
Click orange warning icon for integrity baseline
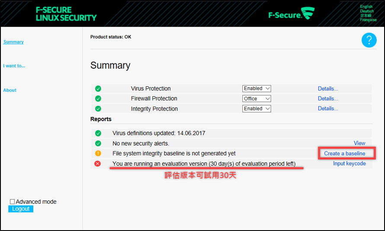click(98, 153)
